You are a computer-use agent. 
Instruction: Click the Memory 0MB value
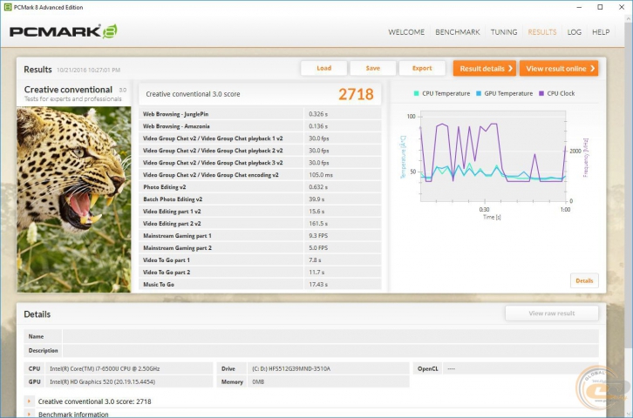point(258,381)
